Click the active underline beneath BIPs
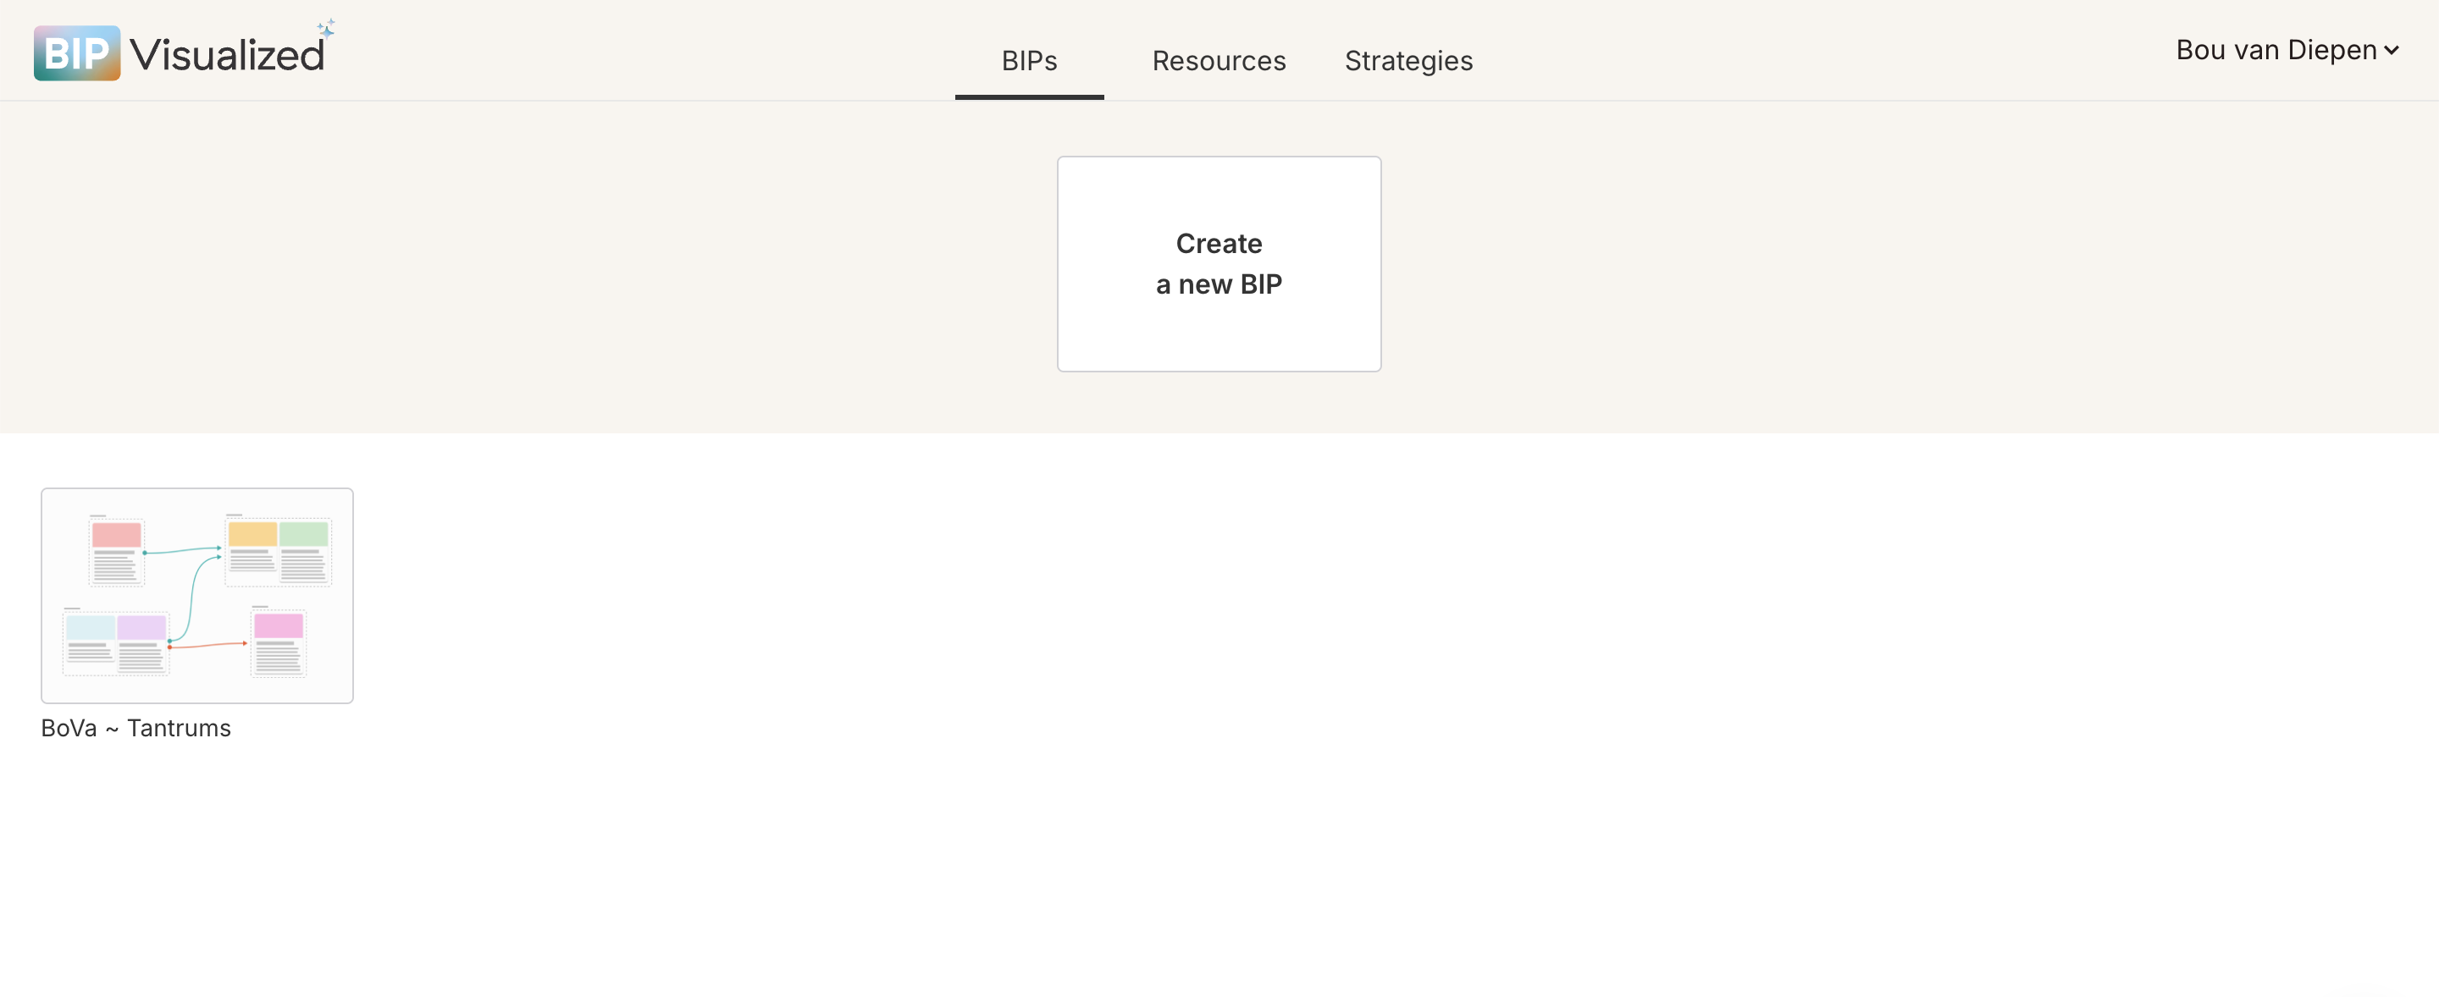This screenshot has height=997, width=2439. coord(1029,96)
